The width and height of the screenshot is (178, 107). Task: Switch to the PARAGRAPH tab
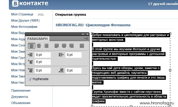click(x=37, y=39)
